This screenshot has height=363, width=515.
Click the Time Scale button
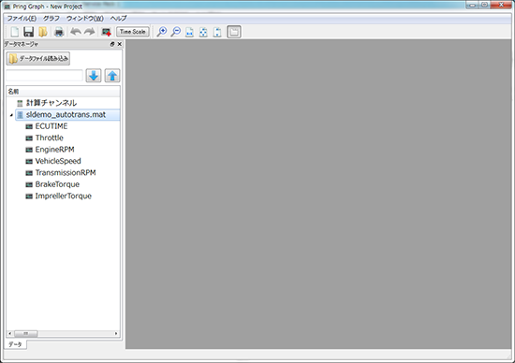pyautogui.click(x=132, y=32)
